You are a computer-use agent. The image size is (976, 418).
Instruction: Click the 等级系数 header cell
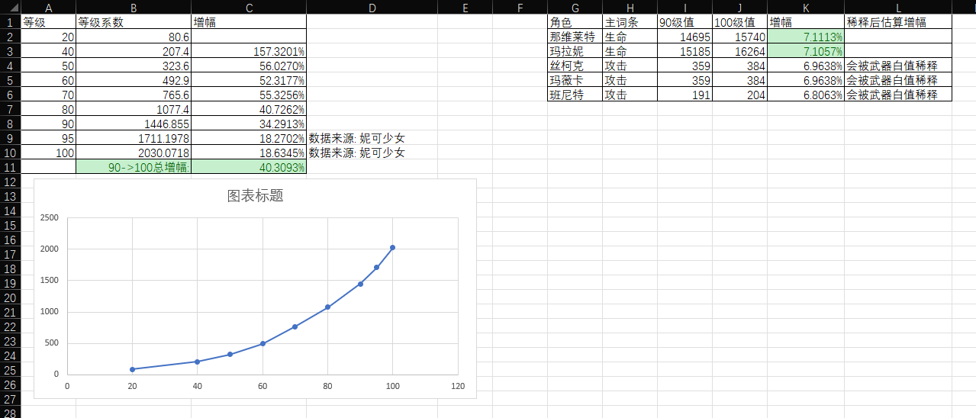point(134,22)
